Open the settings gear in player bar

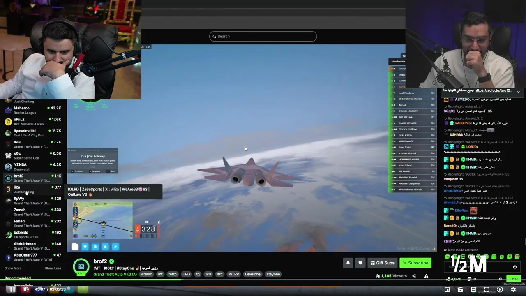(x=513, y=289)
